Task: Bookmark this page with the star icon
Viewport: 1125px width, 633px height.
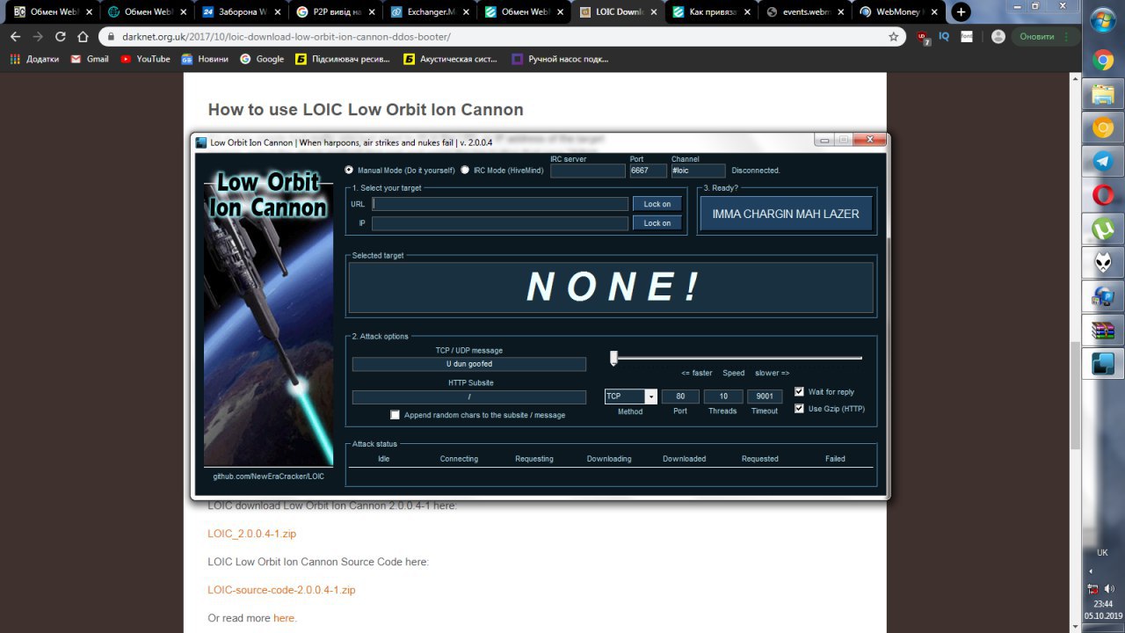Action: tap(894, 37)
